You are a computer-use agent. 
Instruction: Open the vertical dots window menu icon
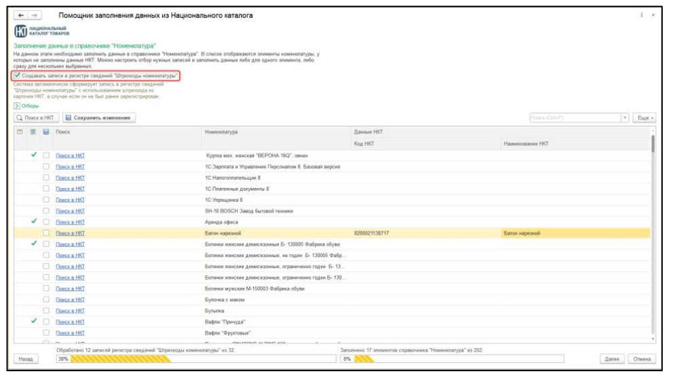tap(641, 16)
